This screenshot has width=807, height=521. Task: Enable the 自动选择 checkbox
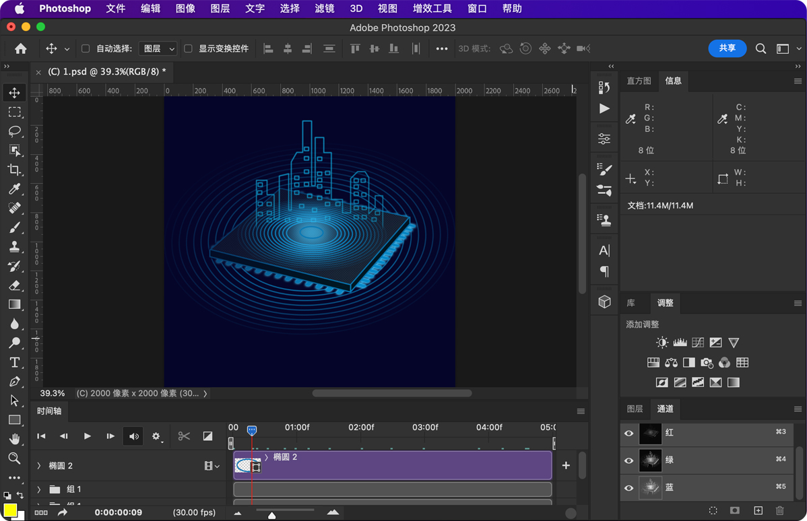click(86, 48)
